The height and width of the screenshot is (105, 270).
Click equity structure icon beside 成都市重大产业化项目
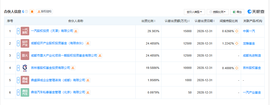(x=100, y=56)
